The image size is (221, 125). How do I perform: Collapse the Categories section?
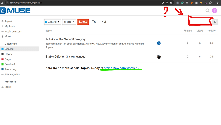tap(11, 44)
